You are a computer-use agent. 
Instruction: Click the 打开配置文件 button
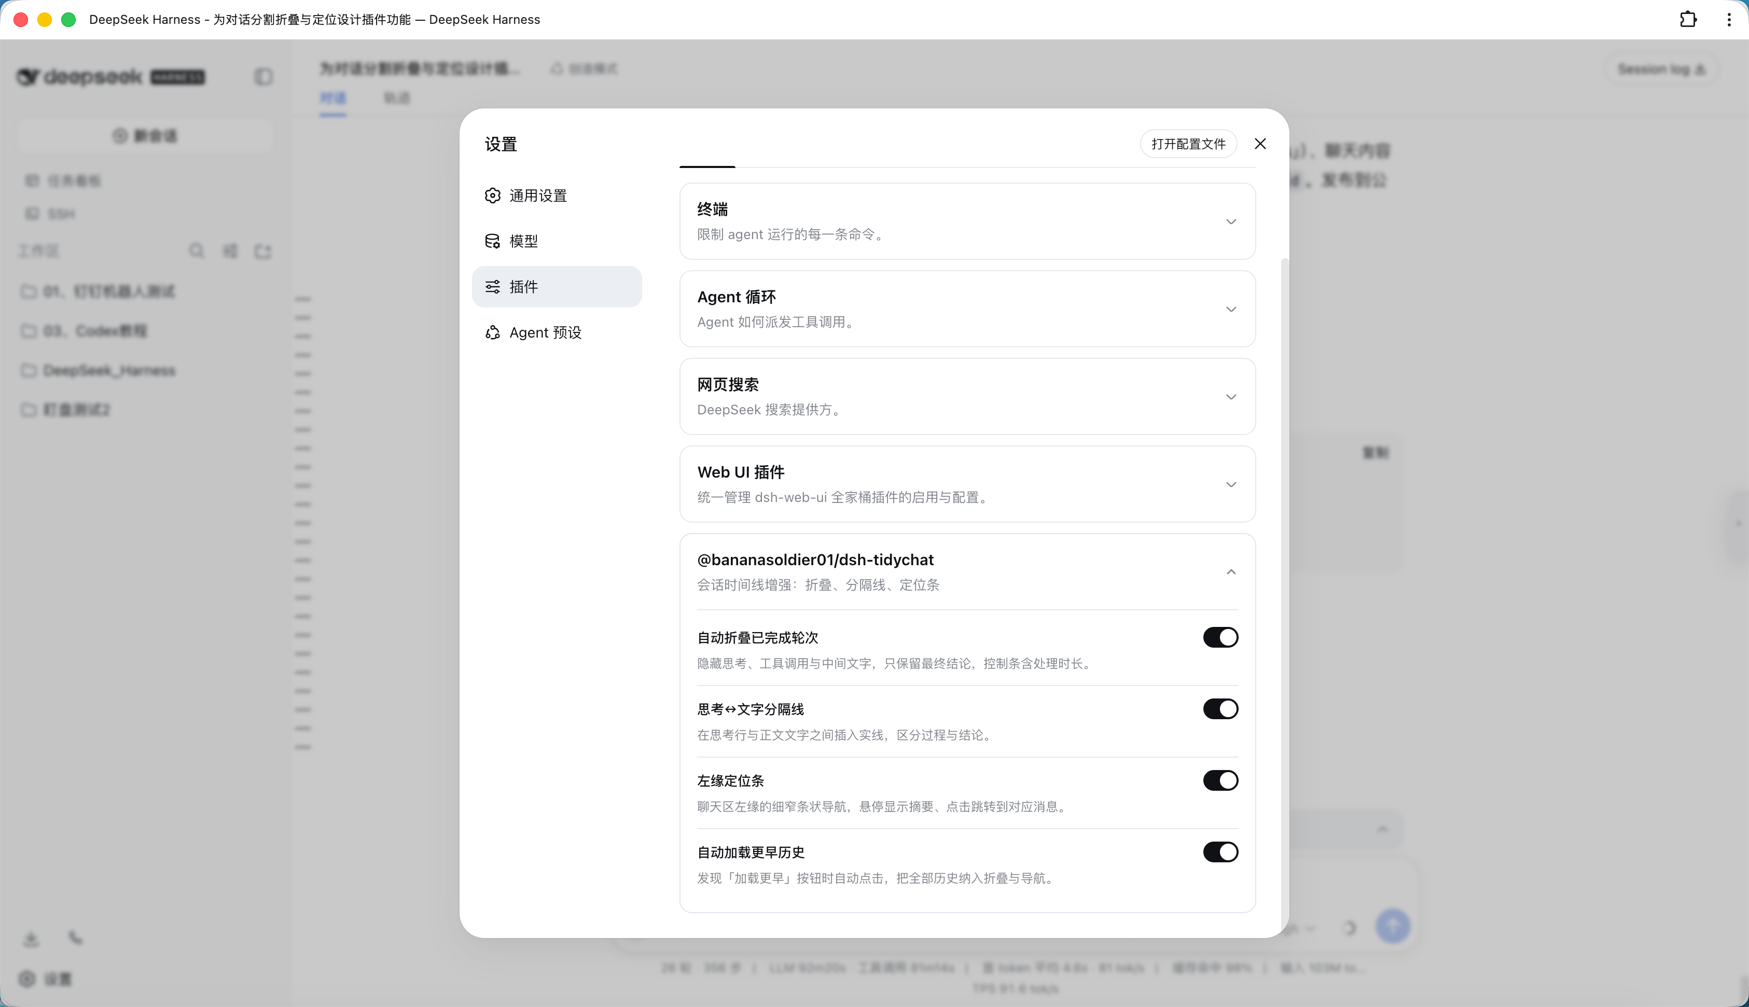(x=1188, y=144)
